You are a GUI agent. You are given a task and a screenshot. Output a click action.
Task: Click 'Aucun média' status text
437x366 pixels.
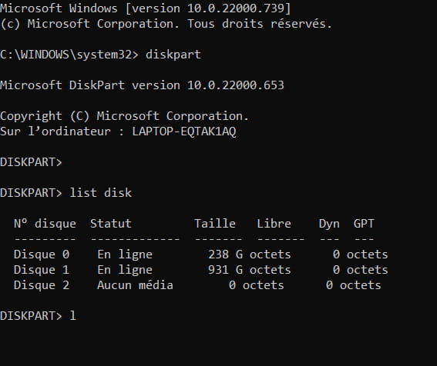click(135, 285)
